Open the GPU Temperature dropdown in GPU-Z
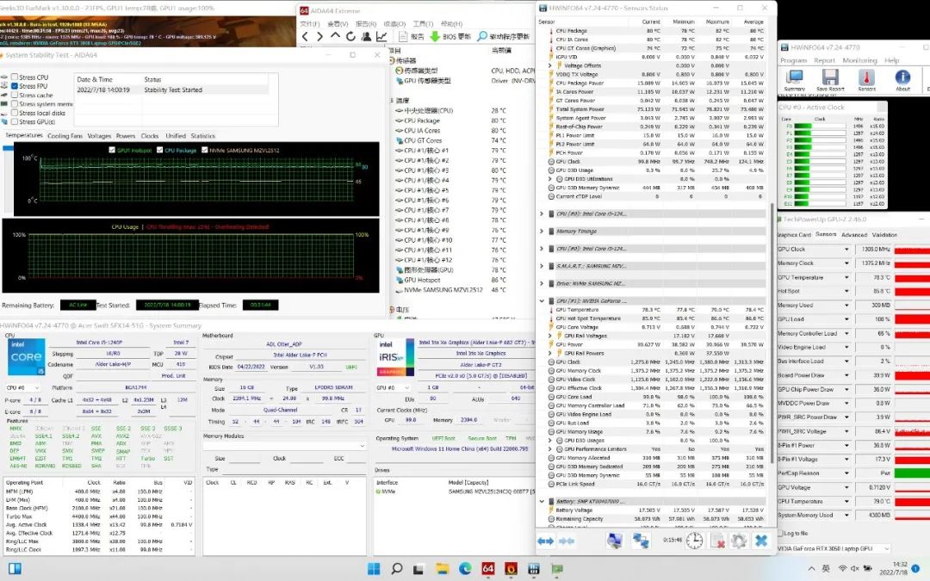 click(x=846, y=278)
